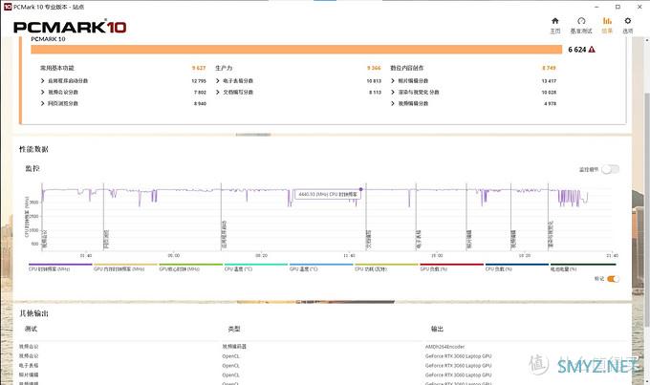Maximize the PCMark 10 window
The height and width of the screenshot is (385, 650).
pyautogui.click(x=617, y=7)
